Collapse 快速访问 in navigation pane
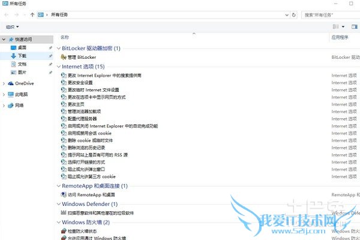360x240 pixels. (4, 40)
